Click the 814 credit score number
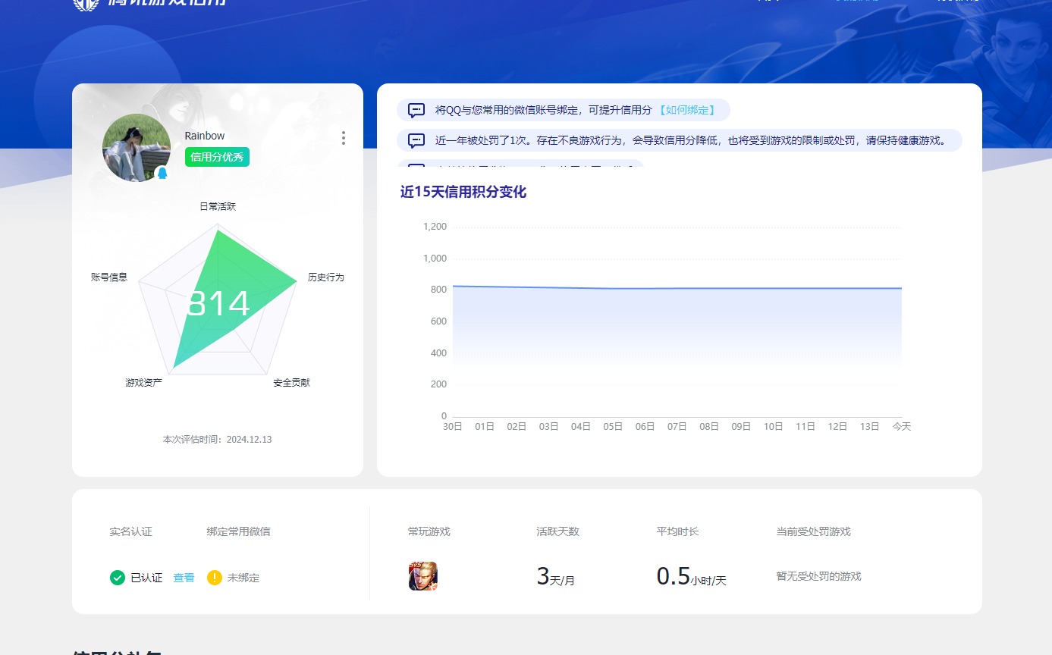 (218, 304)
